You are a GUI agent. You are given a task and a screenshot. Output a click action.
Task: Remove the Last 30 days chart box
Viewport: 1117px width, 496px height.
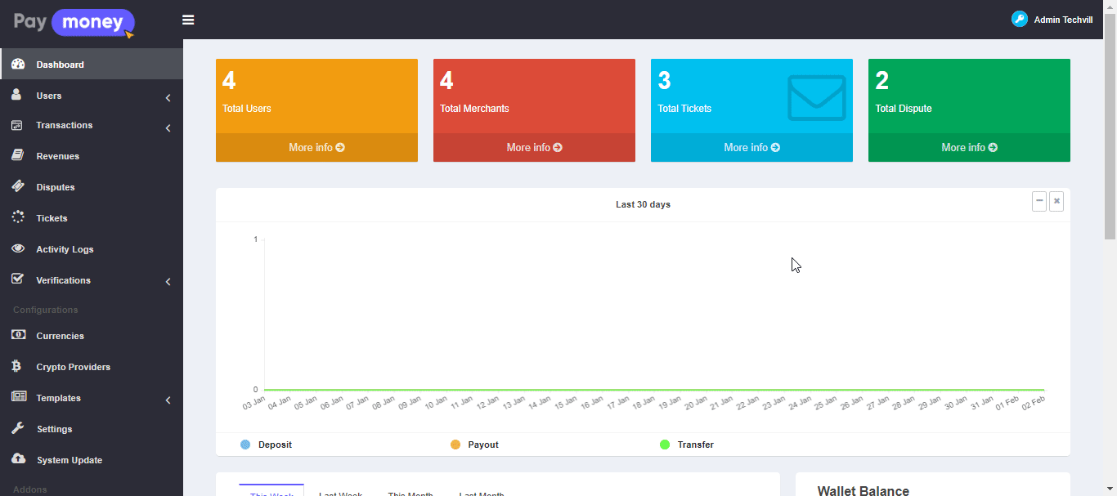point(1056,201)
